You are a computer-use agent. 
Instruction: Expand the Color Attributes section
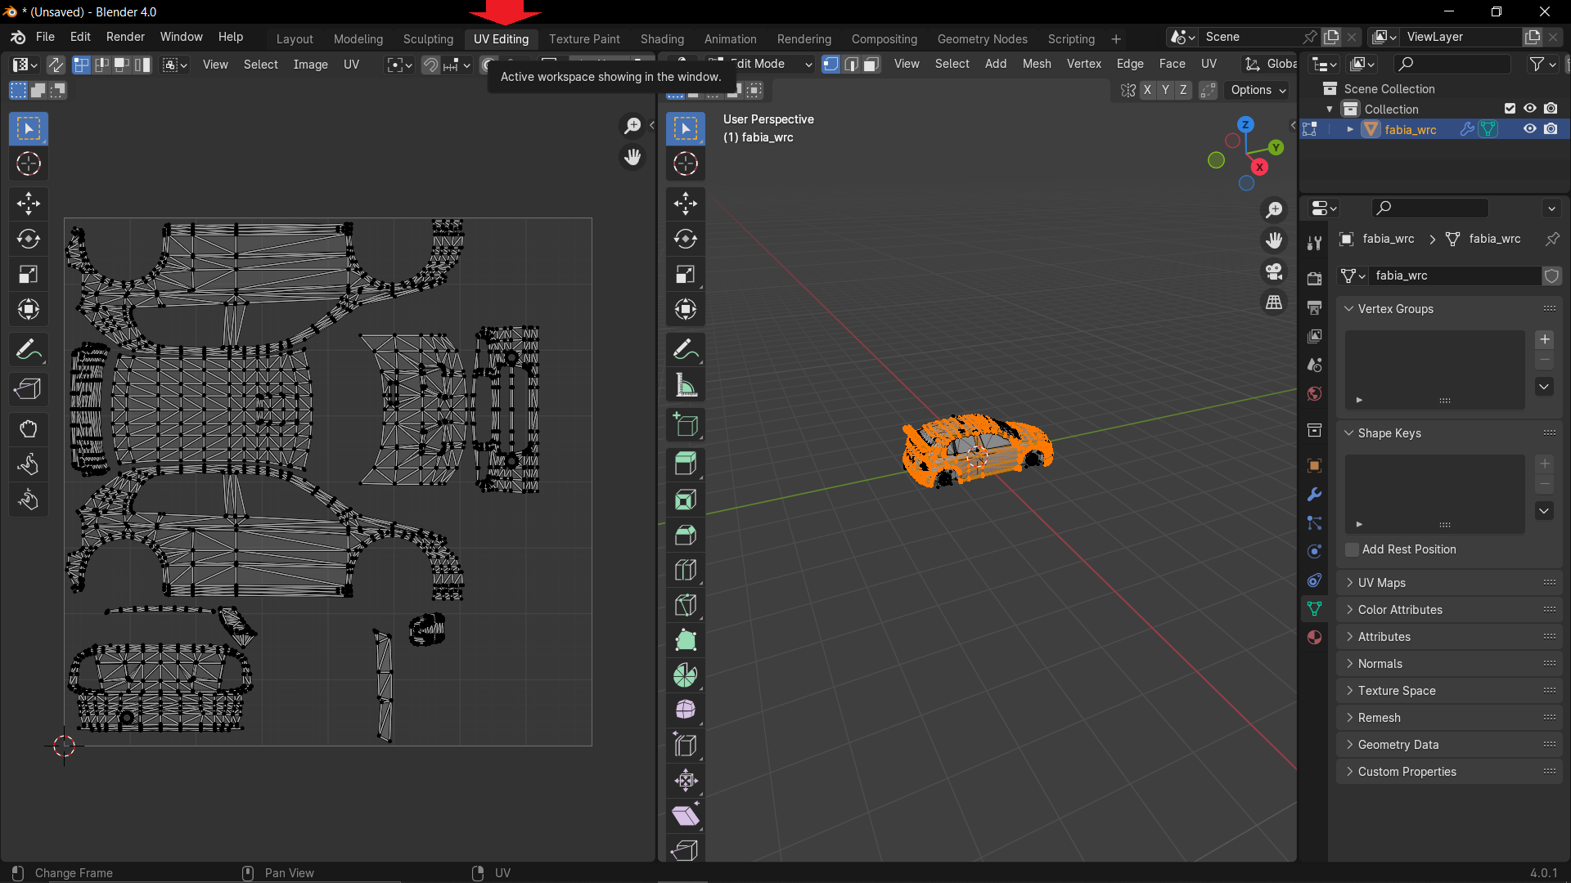pos(1401,609)
